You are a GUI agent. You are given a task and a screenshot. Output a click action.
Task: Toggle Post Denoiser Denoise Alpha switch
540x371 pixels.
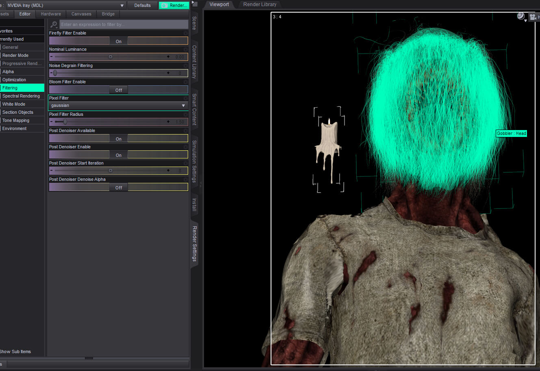click(119, 187)
